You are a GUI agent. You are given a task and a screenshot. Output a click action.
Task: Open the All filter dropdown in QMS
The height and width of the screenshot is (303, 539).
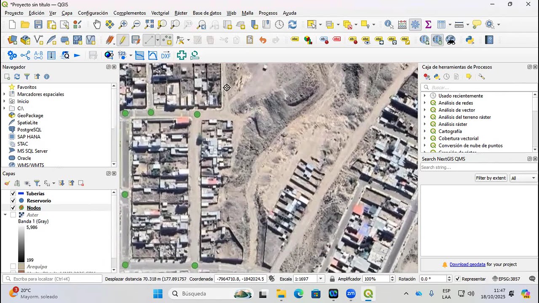(523, 178)
